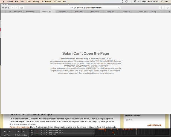Open the Apple menu
This screenshot has width=171, height=137.
4,1
